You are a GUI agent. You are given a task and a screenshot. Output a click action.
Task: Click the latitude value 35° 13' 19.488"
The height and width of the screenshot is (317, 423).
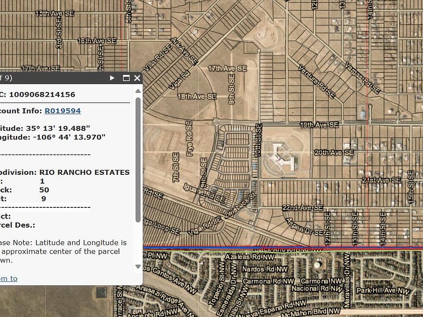pyautogui.click(x=58, y=128)
